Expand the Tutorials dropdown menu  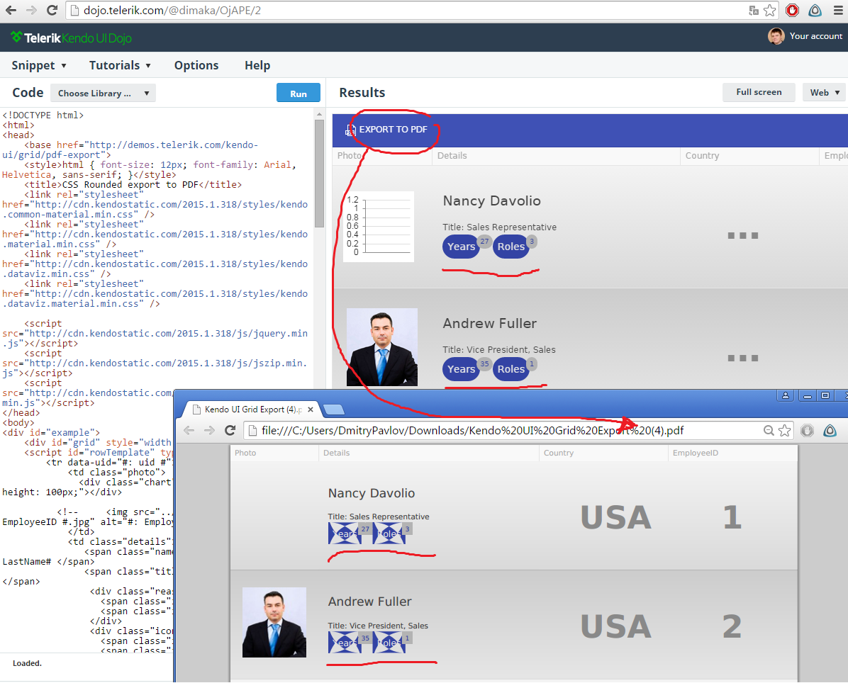click(x=120, y=65)
